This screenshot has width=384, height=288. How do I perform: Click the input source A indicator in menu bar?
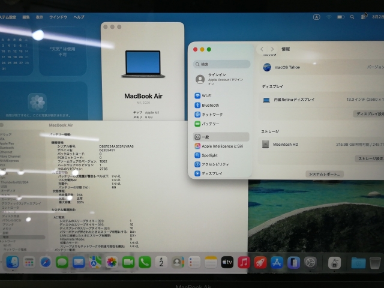[x=316, y=17]
